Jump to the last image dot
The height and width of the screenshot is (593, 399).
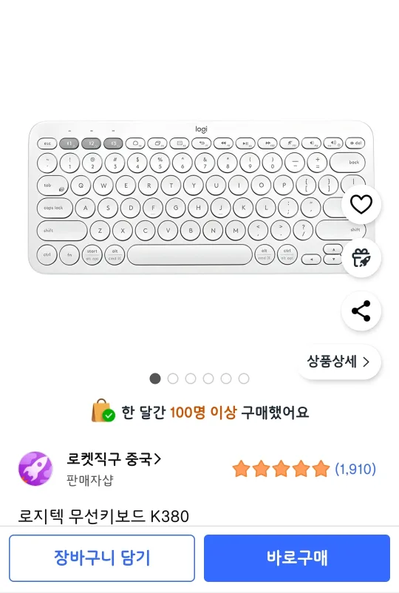point(244,379)
